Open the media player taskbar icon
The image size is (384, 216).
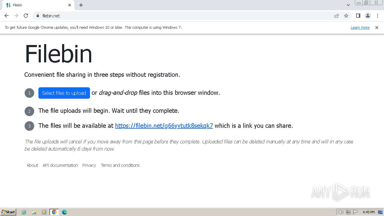(x=44, y=212)
